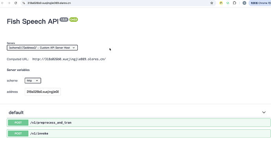Screen dimensions: 271x145
Task: Click the Server variables heading
Action: (18, 70)
